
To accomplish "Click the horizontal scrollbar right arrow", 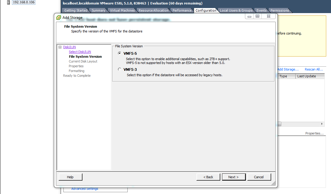I will tap(322, 124).
